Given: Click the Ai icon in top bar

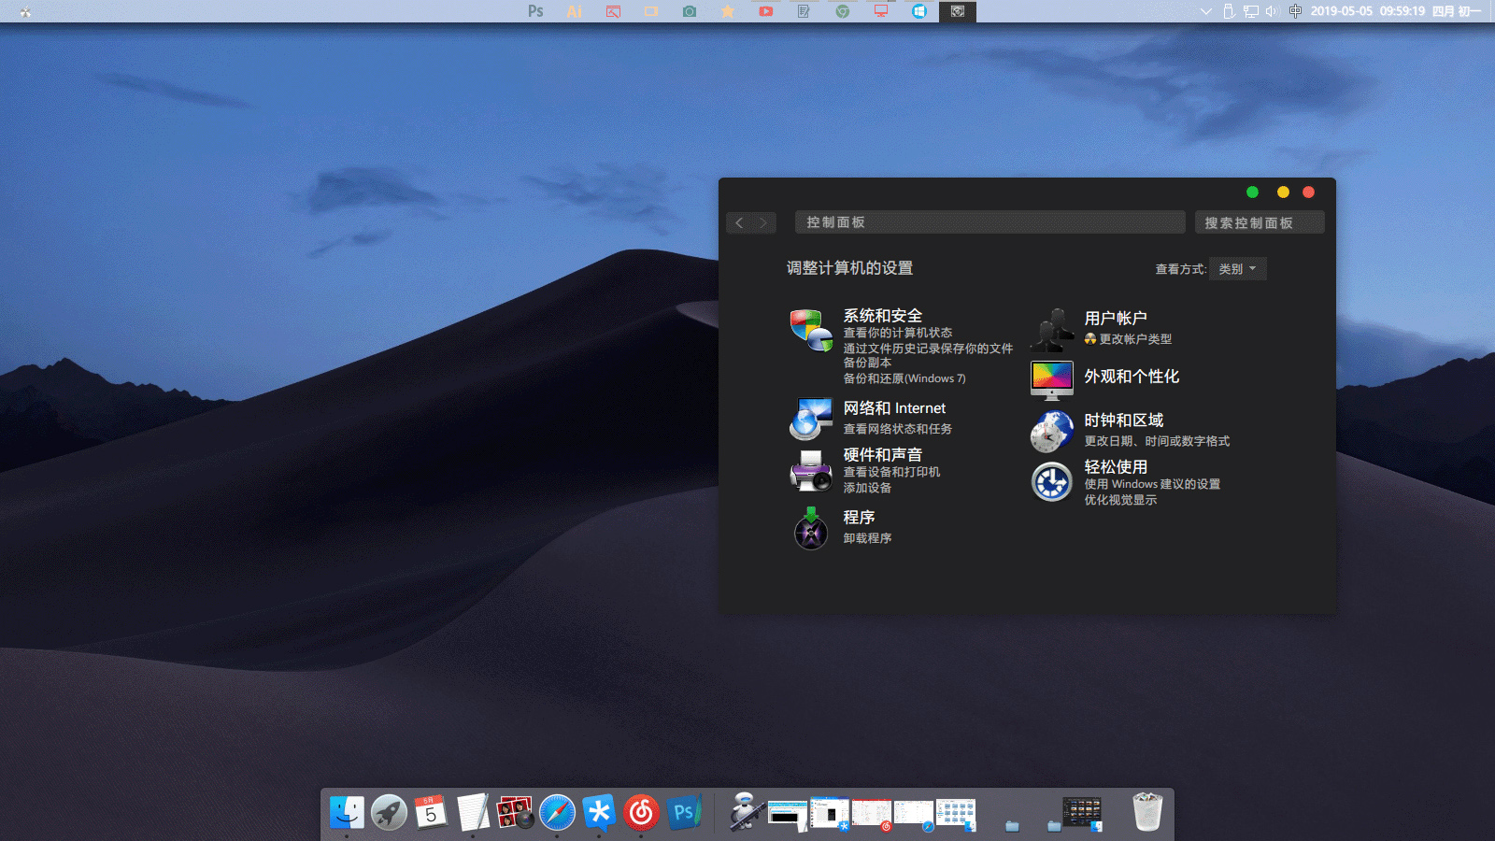Looking at the screenshot, I should (575, 11).
